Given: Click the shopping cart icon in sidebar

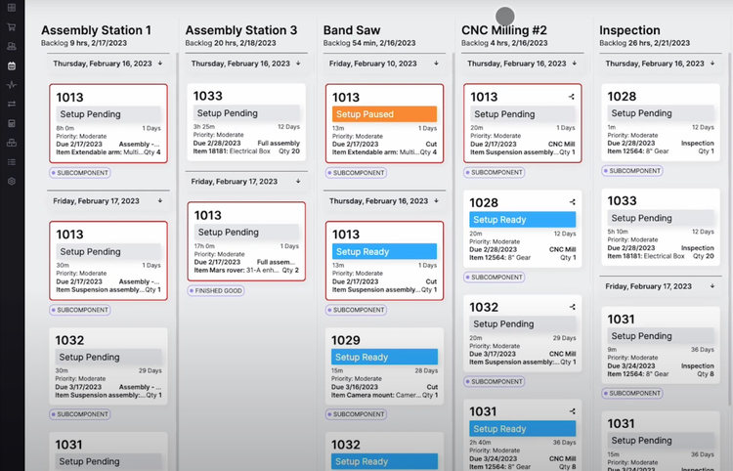Looking at the screenshot, I should pos(12,27).
